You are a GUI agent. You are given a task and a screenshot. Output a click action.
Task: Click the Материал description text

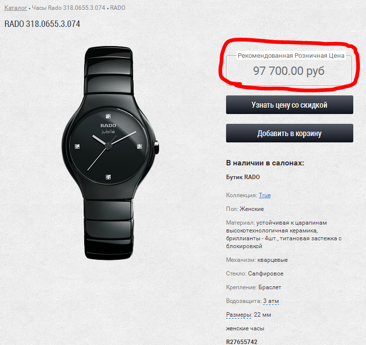pyautogui.click(x=284, y=234)
